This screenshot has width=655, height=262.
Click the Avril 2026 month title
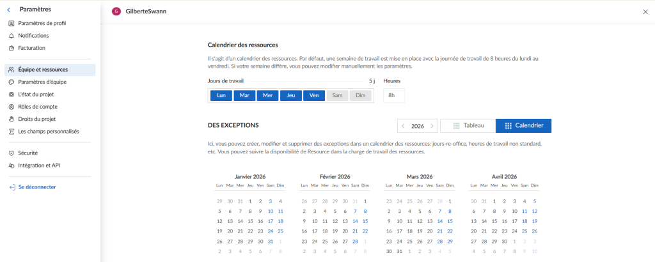(504, 176)
